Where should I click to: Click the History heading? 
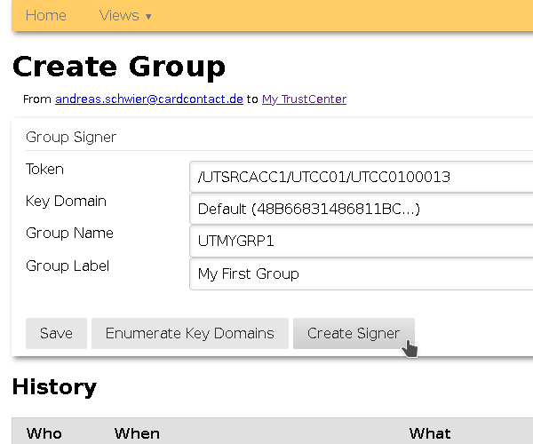click(54, 387)
